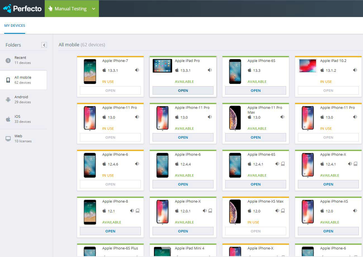Viewport: 363px width, 257px height.
Task: Click the Apple iPhone-8 device thumbnail
Action: [x=90, y=212]
